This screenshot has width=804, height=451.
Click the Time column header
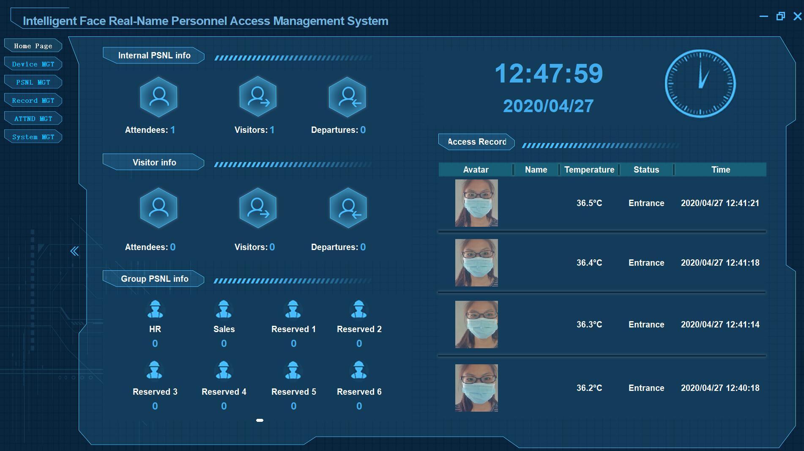(720, 170)
